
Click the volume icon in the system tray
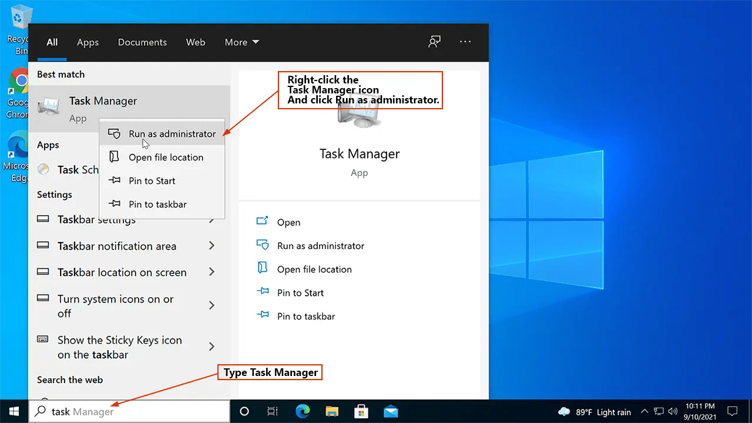tap(673, 411)
